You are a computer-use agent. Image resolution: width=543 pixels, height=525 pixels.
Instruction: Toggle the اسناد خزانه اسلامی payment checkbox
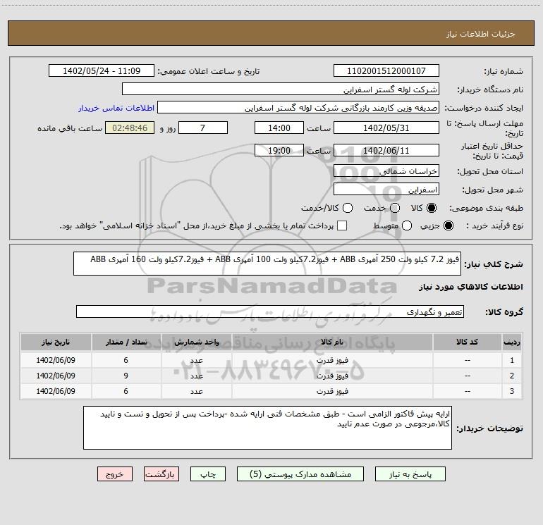342,226
